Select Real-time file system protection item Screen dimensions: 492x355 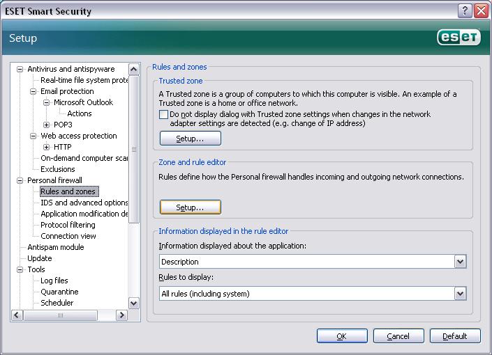(x=84, y=80)
